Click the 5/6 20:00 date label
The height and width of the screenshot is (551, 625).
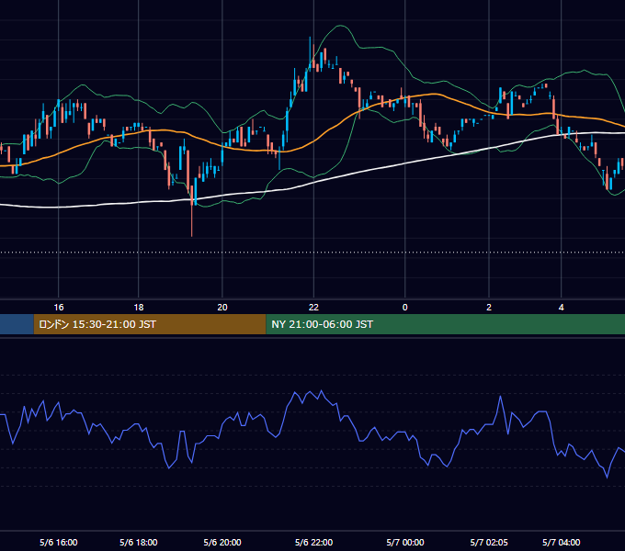222,542
